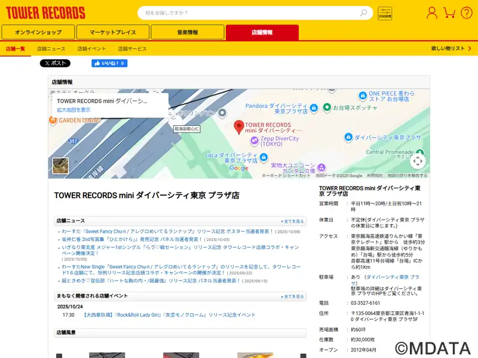Click the coca ダイバーシティ shop marker

coord(263,157)
